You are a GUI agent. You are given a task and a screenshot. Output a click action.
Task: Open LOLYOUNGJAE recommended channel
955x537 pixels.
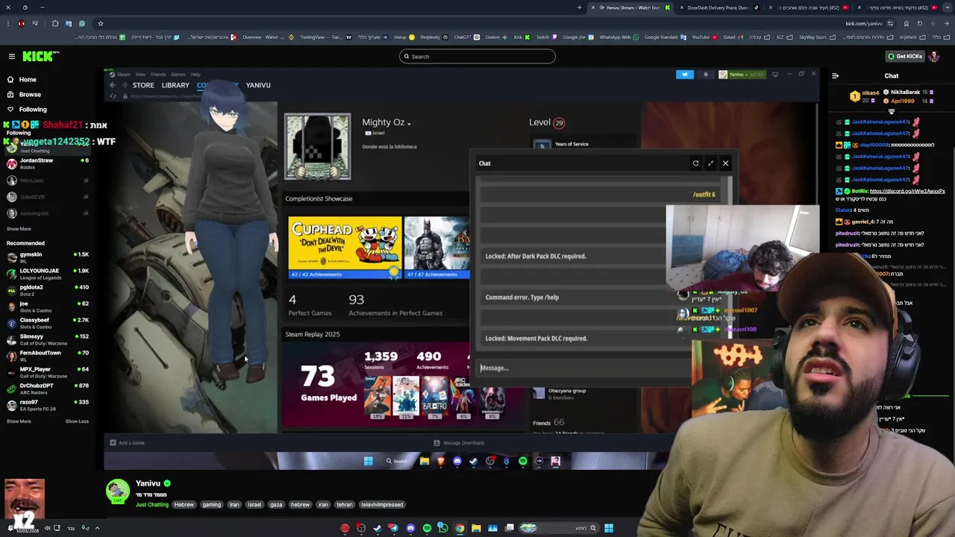click(46, 274)
